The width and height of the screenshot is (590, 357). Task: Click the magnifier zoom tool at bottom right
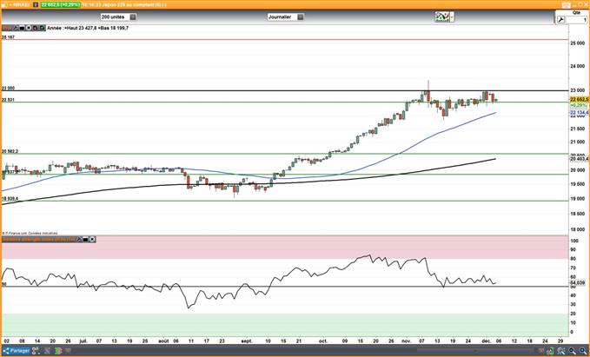point(560,351)
